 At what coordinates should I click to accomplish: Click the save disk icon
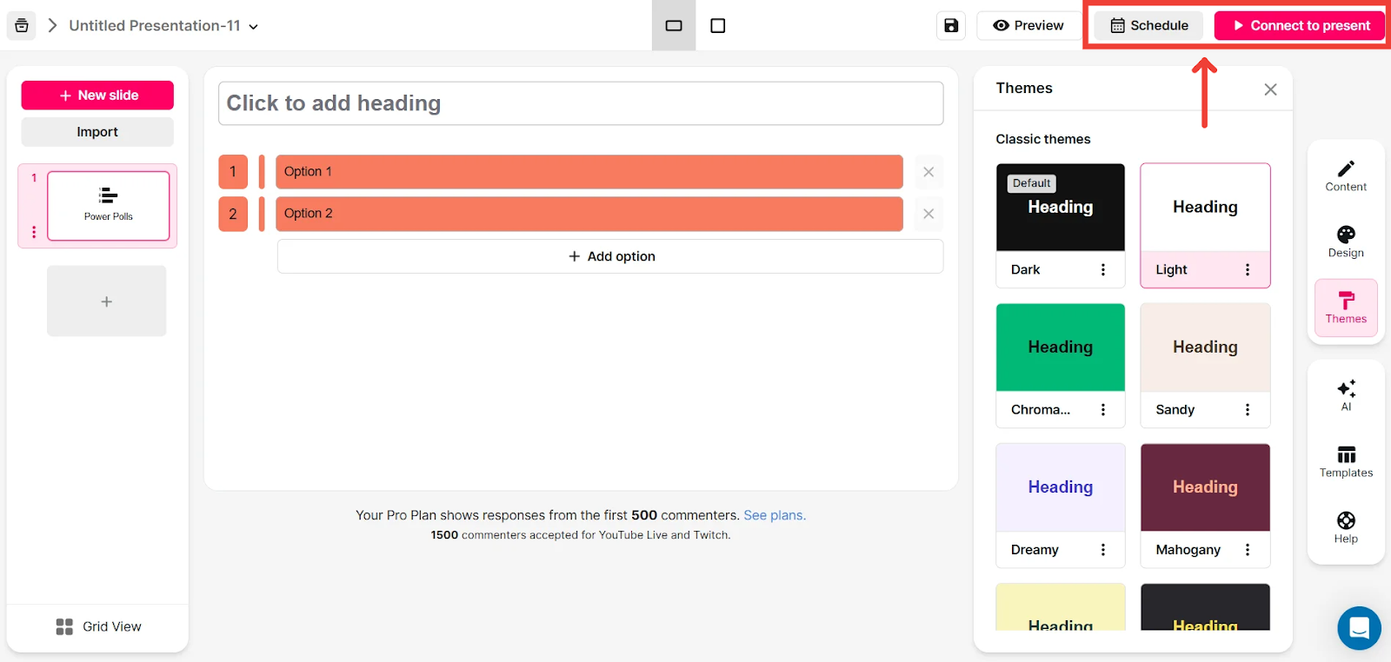tap(951, 26)
